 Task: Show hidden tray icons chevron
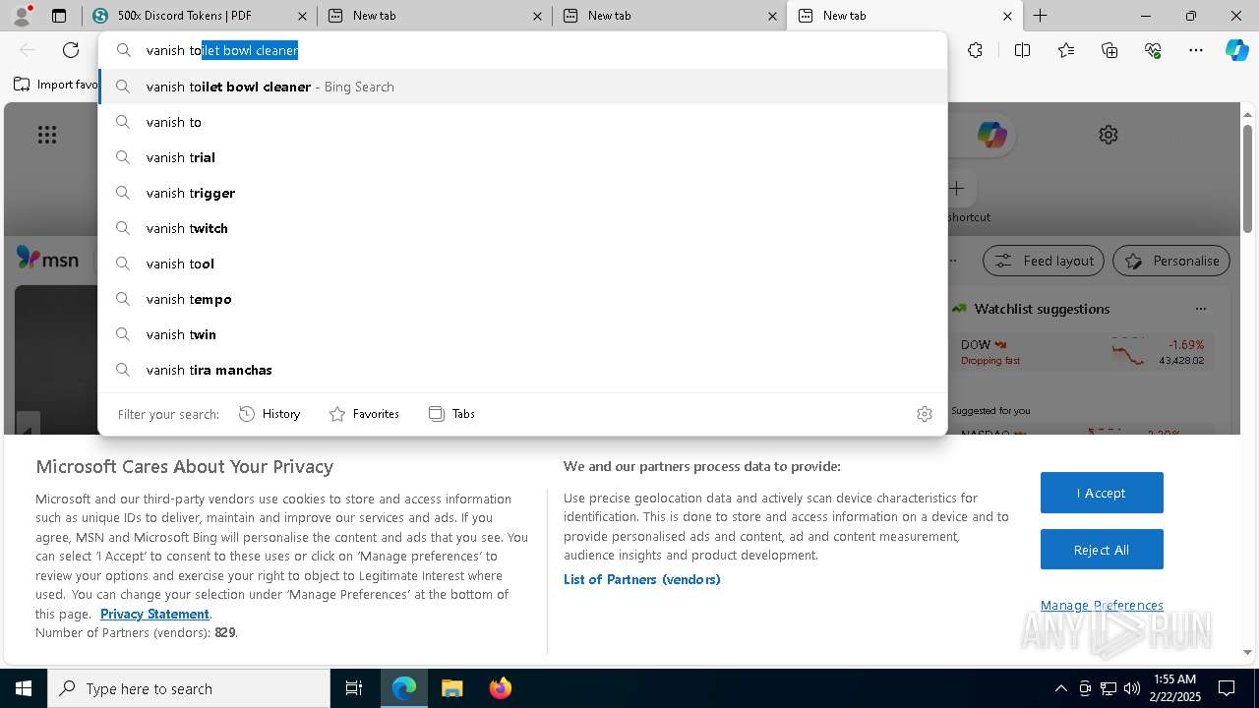[1060, 688]
